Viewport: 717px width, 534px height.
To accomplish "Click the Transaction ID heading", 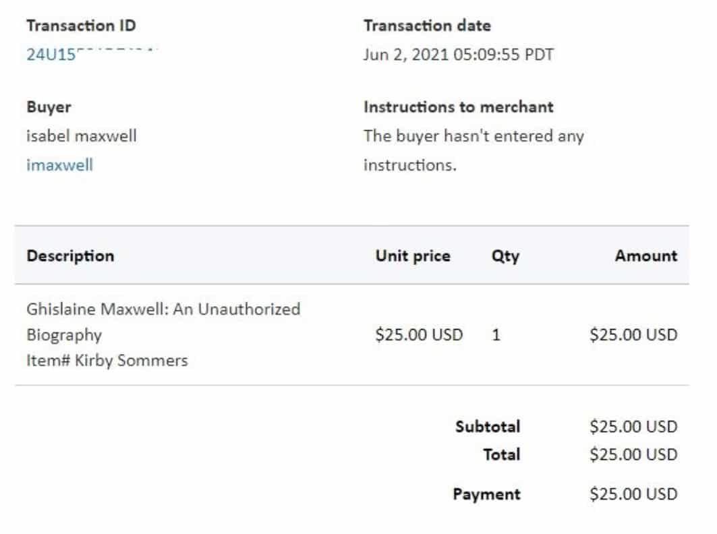I will (81, 26).
